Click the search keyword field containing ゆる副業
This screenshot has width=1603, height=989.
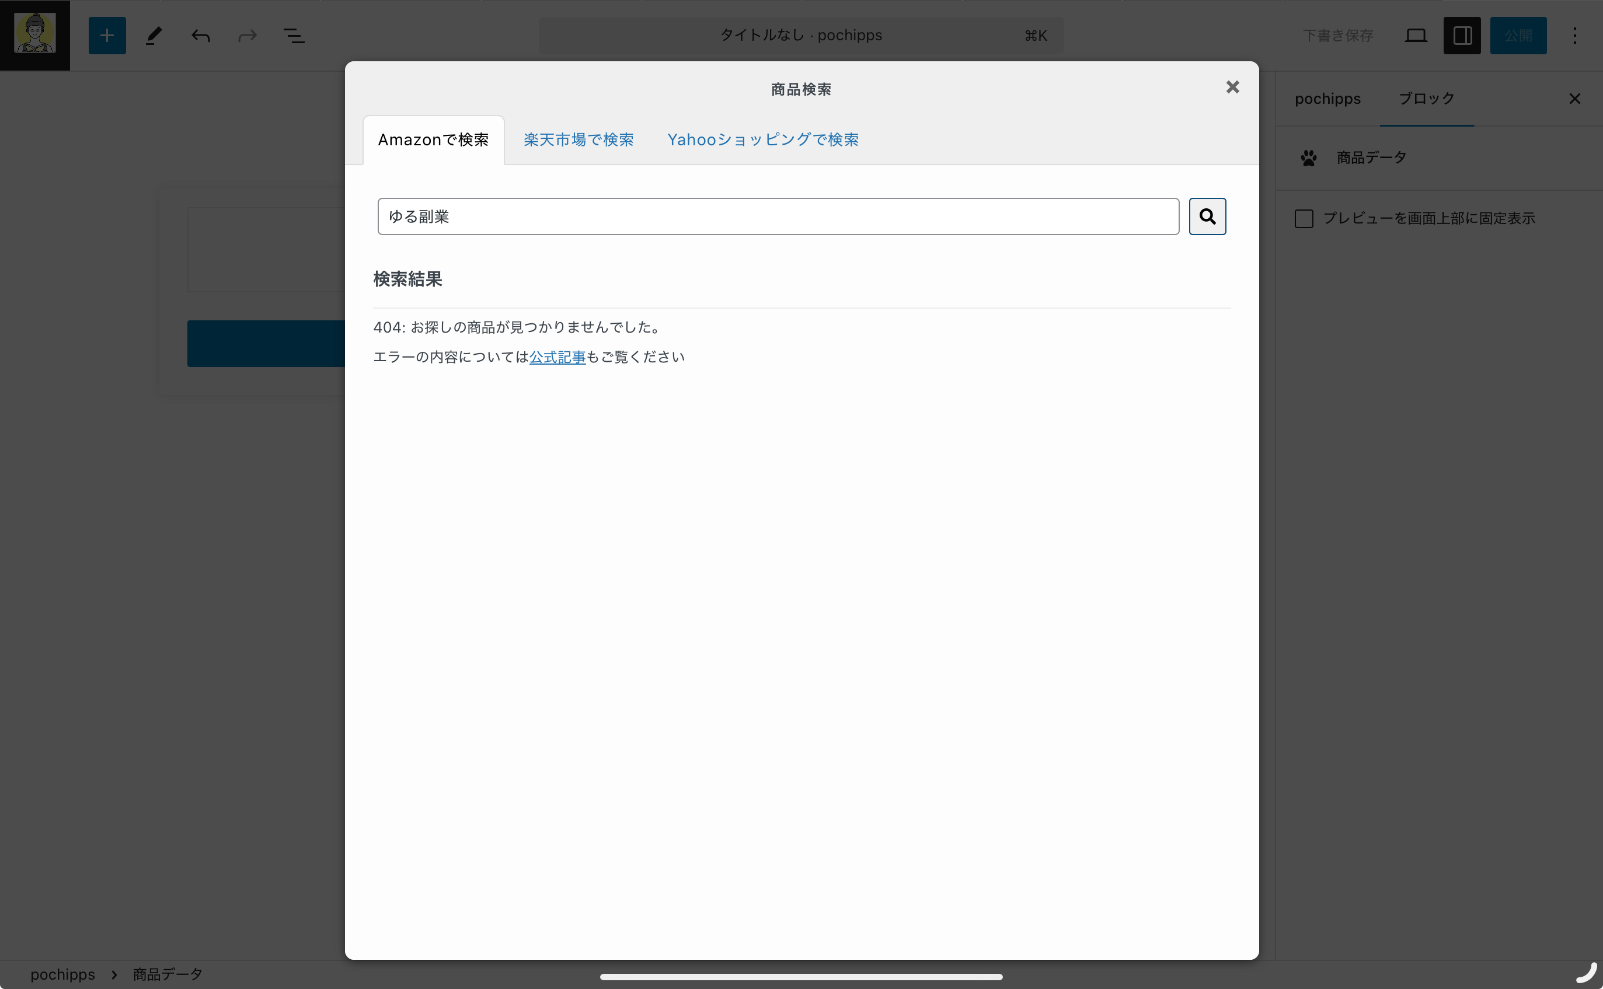tap(778, 216)
